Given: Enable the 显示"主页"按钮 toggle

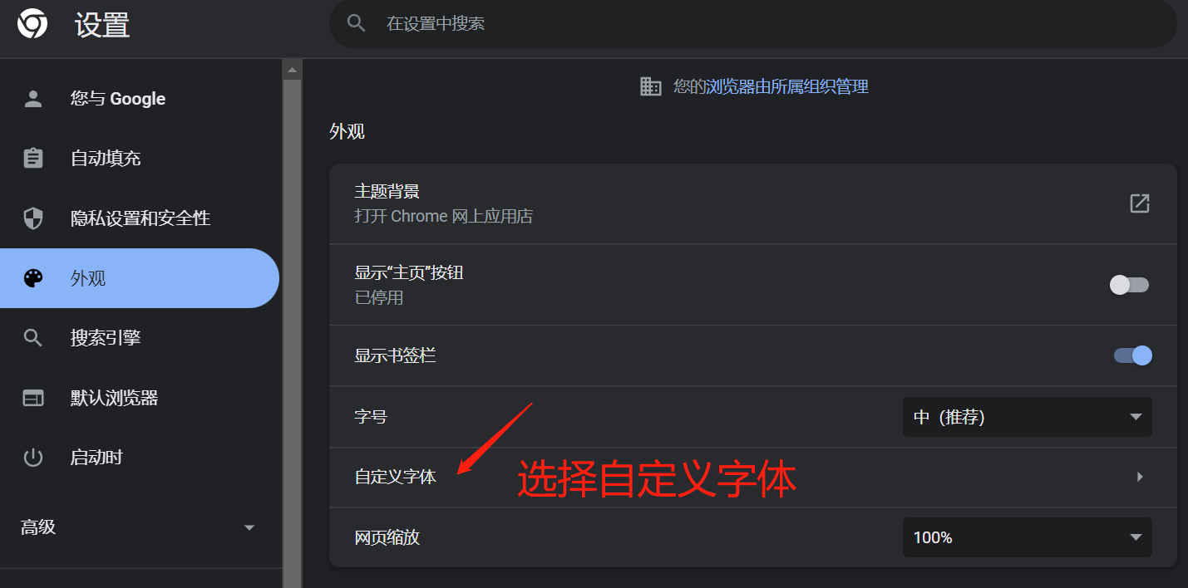Looking at the screenshot, I should tap(1131, 285).
